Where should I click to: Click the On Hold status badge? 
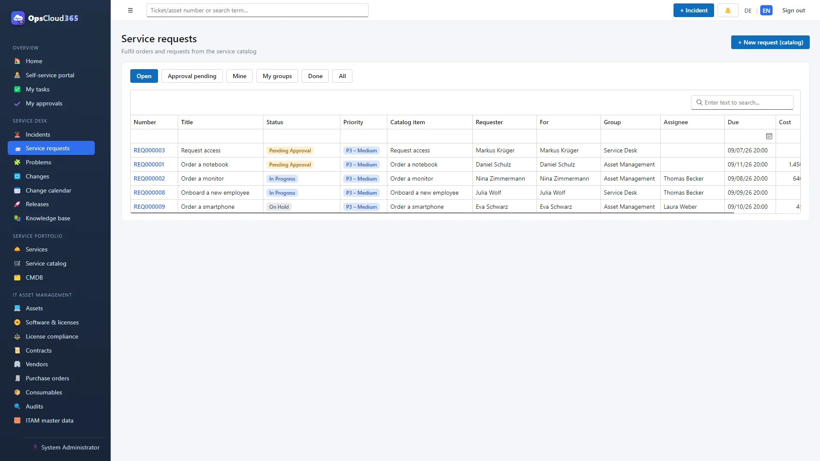(x=279, y=207)
